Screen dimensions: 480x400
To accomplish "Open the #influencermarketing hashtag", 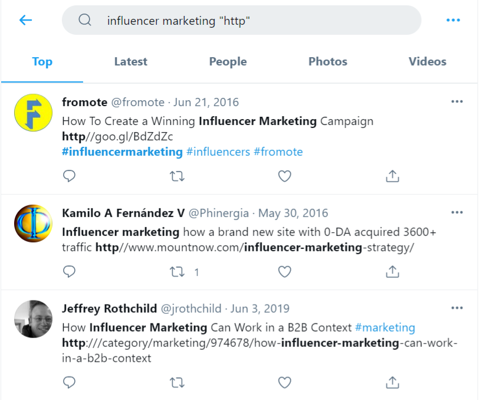I will (x=121, y=152).
